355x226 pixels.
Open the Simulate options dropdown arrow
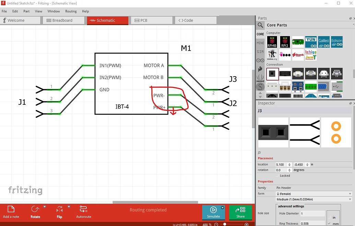coord(223,208)
